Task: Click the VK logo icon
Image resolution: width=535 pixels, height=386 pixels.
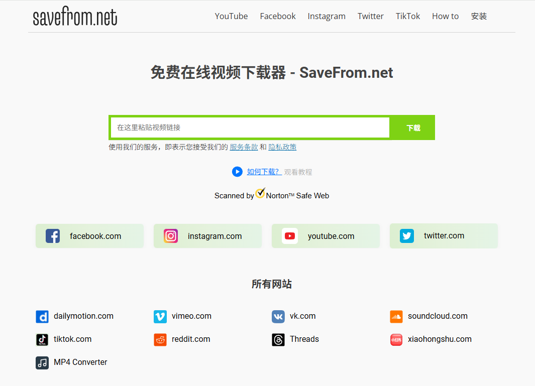Action: (x=278, y=316)
